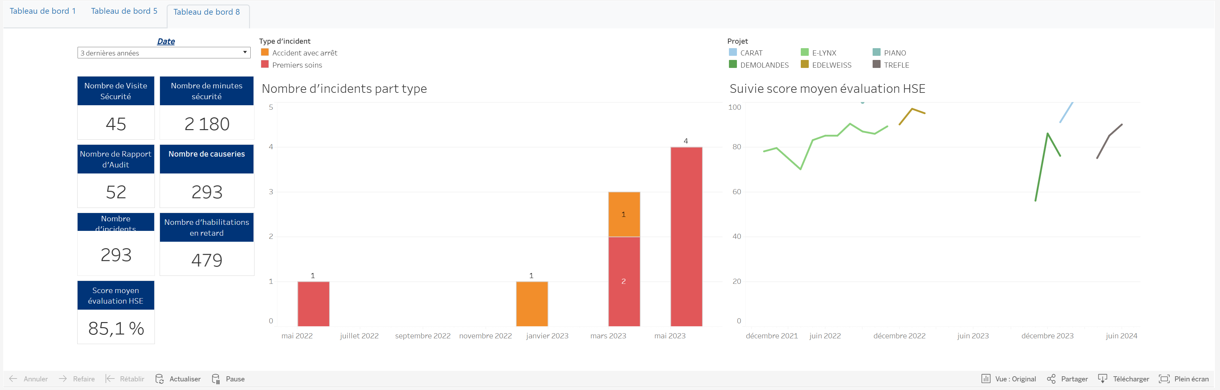Click the Partager share icon

pyautogui.click(x=1051, y=379)
